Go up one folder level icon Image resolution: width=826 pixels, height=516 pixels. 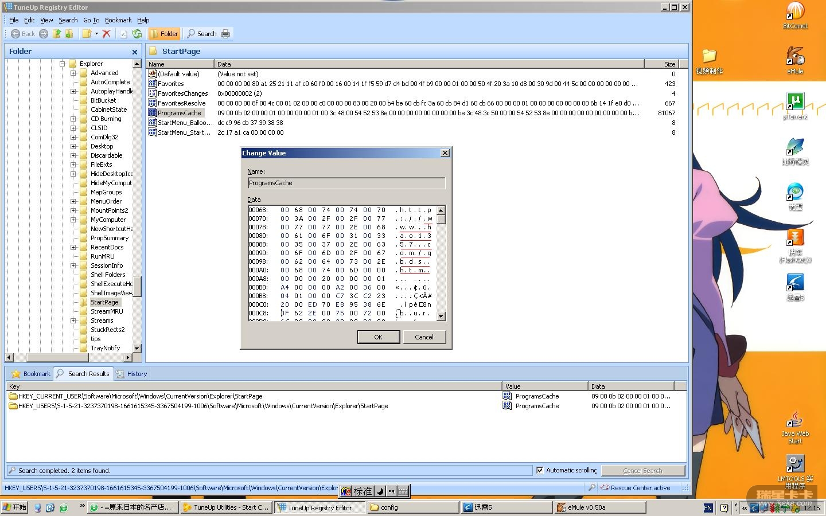click(x=57, y=34)
